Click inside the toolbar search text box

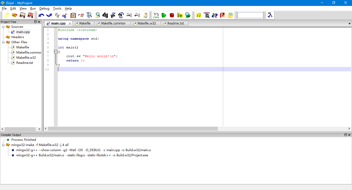250,15
